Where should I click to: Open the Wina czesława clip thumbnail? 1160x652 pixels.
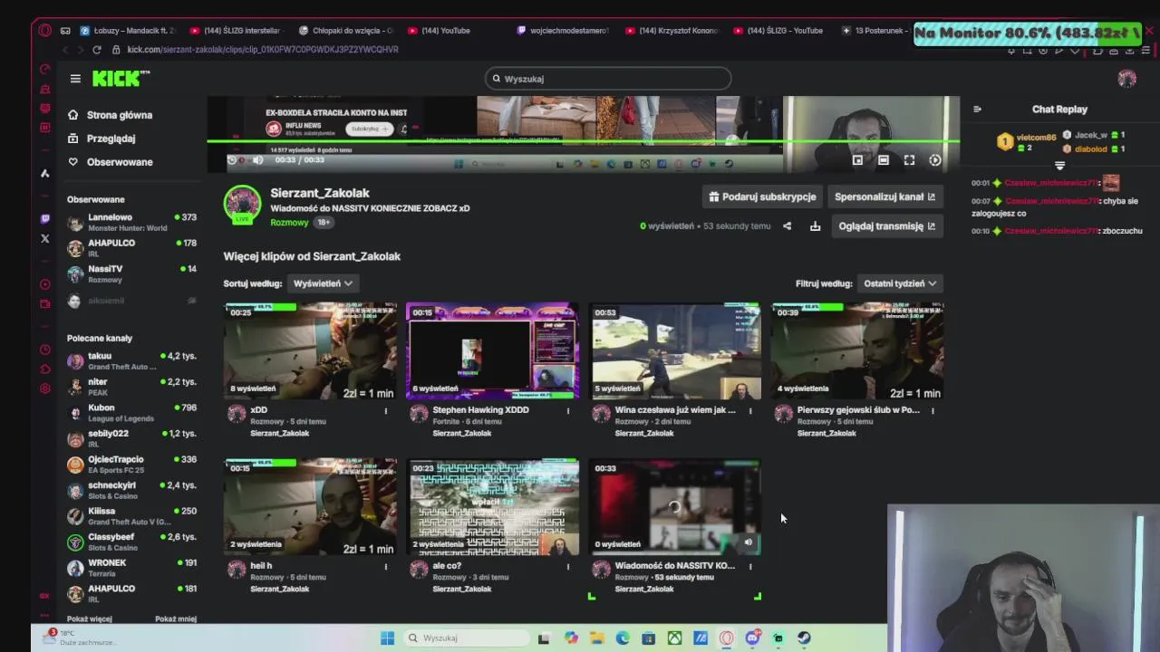tap(675, 351)
